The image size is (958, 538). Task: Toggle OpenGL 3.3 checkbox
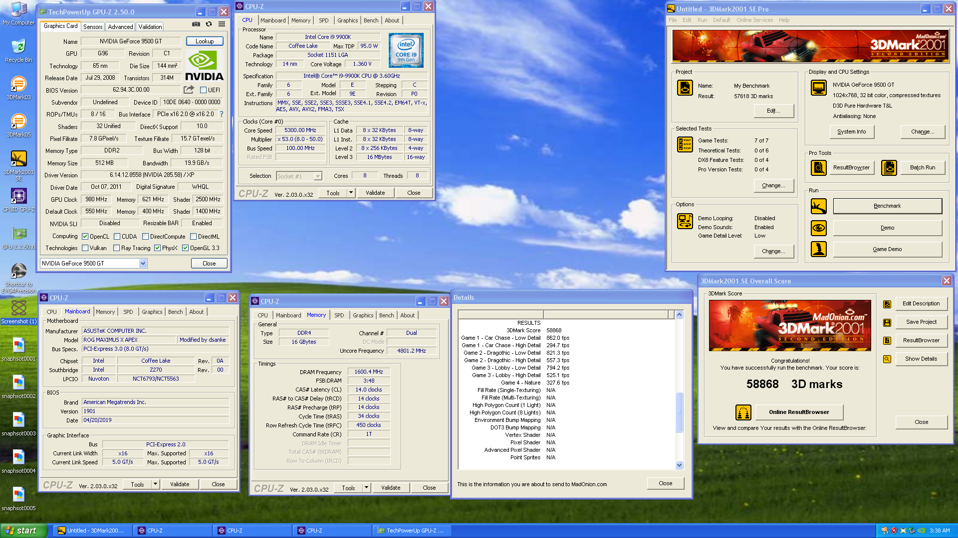pos(185,248)
